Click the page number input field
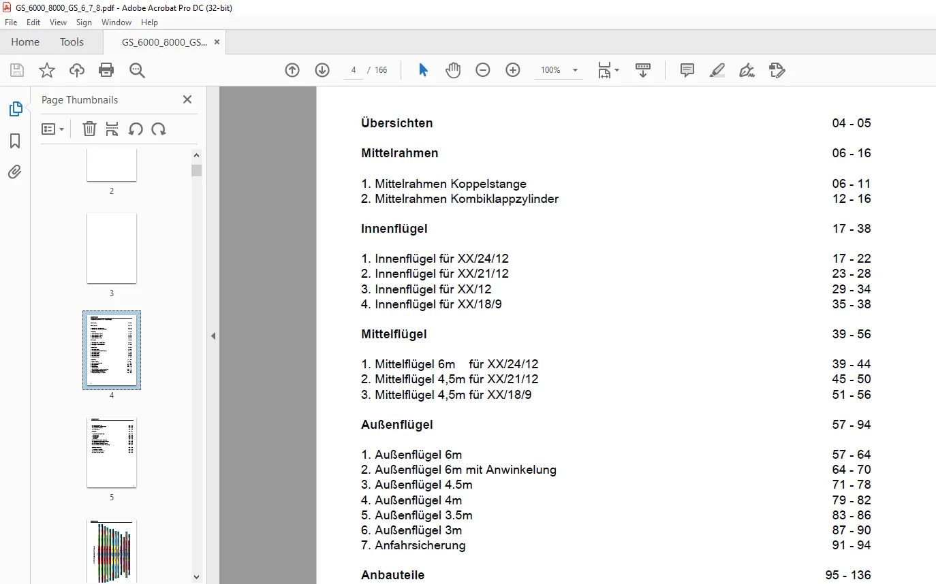The width and height of the screenshot is (936, 584). (354, 70)
